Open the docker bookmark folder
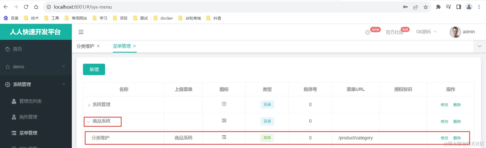The height and width of the screenshot is (148, 486). (x=163, y=18)
